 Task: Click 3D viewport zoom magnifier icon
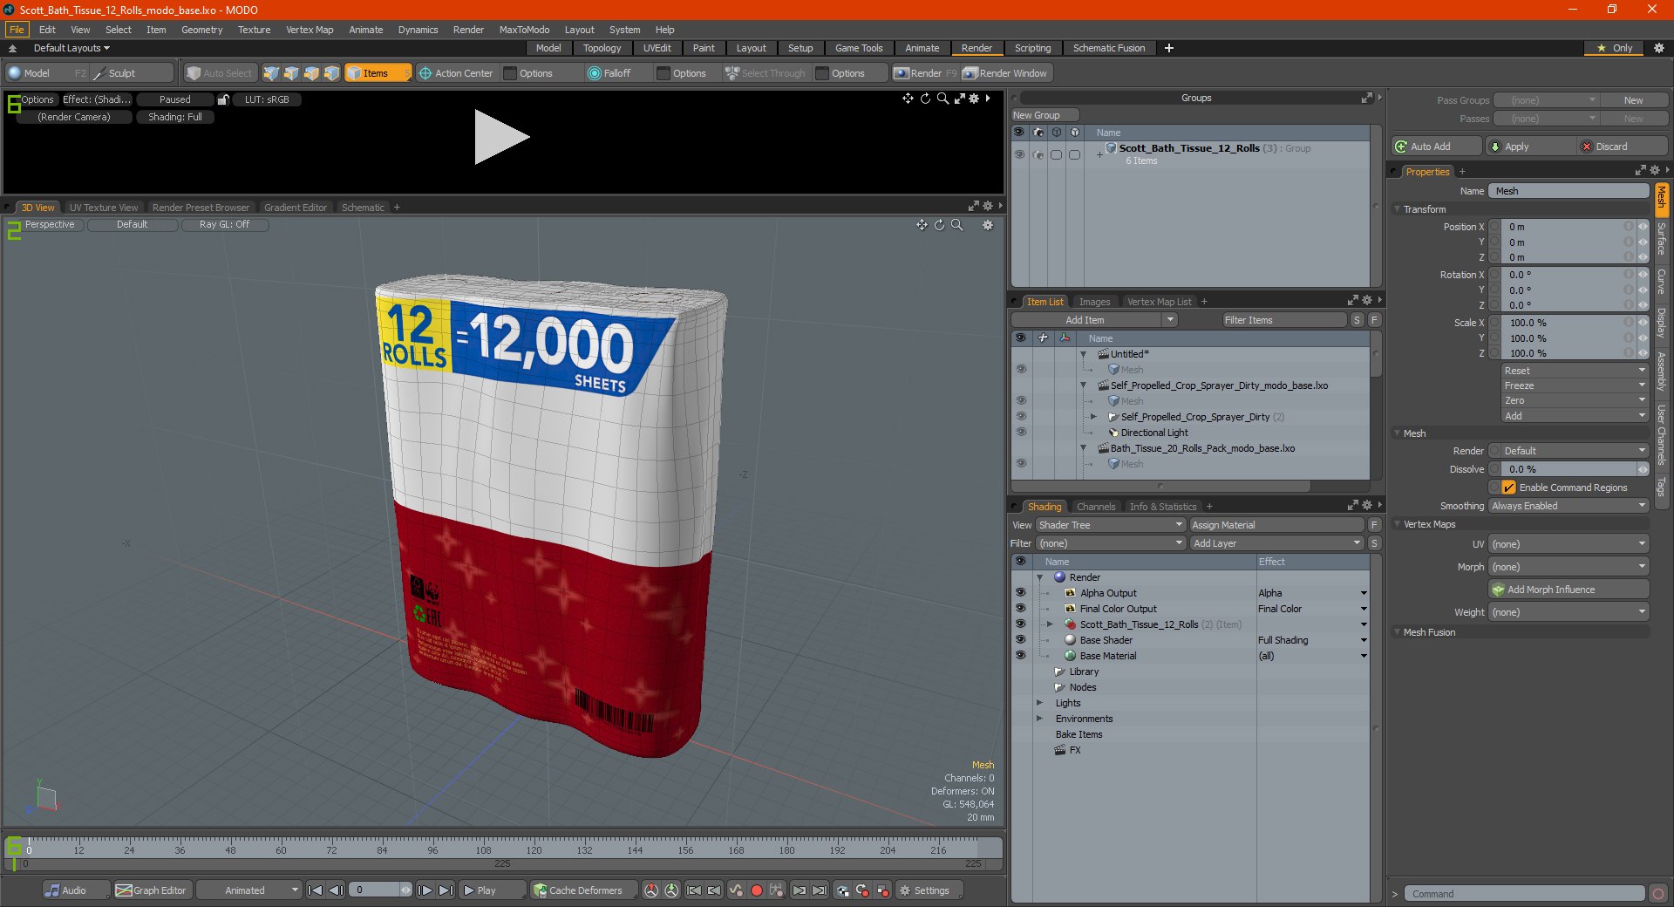[956, 225]
